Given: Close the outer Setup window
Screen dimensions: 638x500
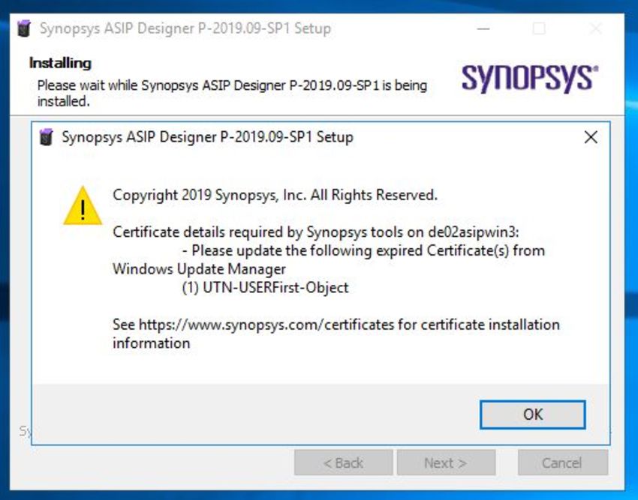Looking at the screenshot, I should pyautogui.click(x=595, y=29).
